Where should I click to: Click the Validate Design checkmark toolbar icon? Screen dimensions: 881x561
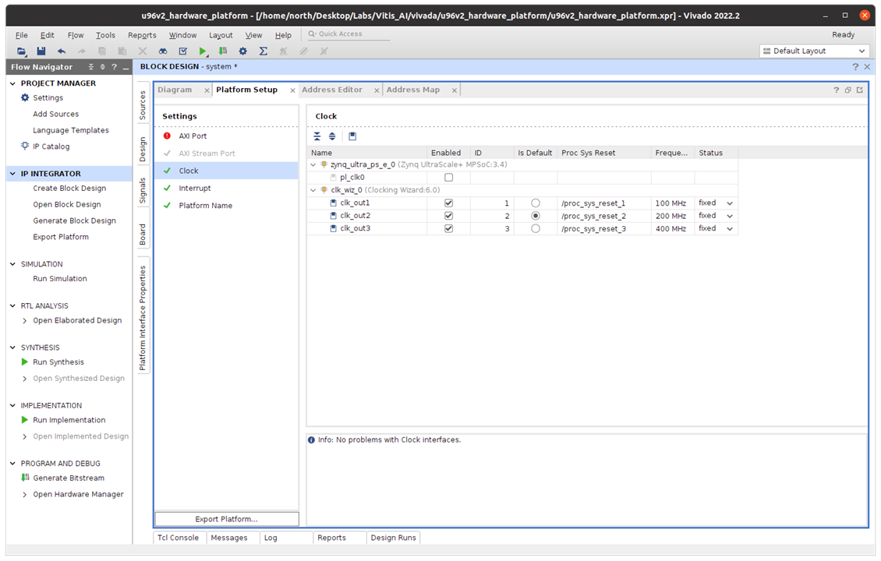[182, 51]
